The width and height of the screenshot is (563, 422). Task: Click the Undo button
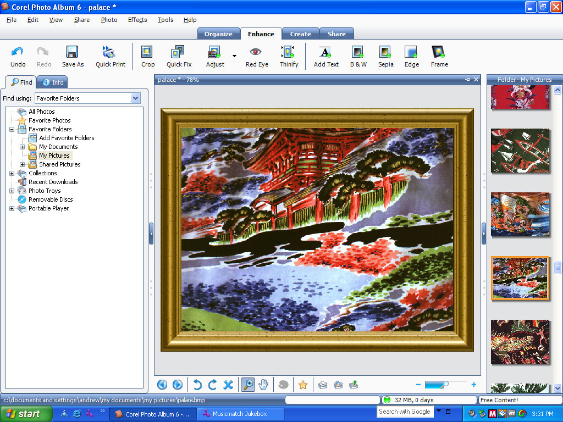(x=18, y=55)
